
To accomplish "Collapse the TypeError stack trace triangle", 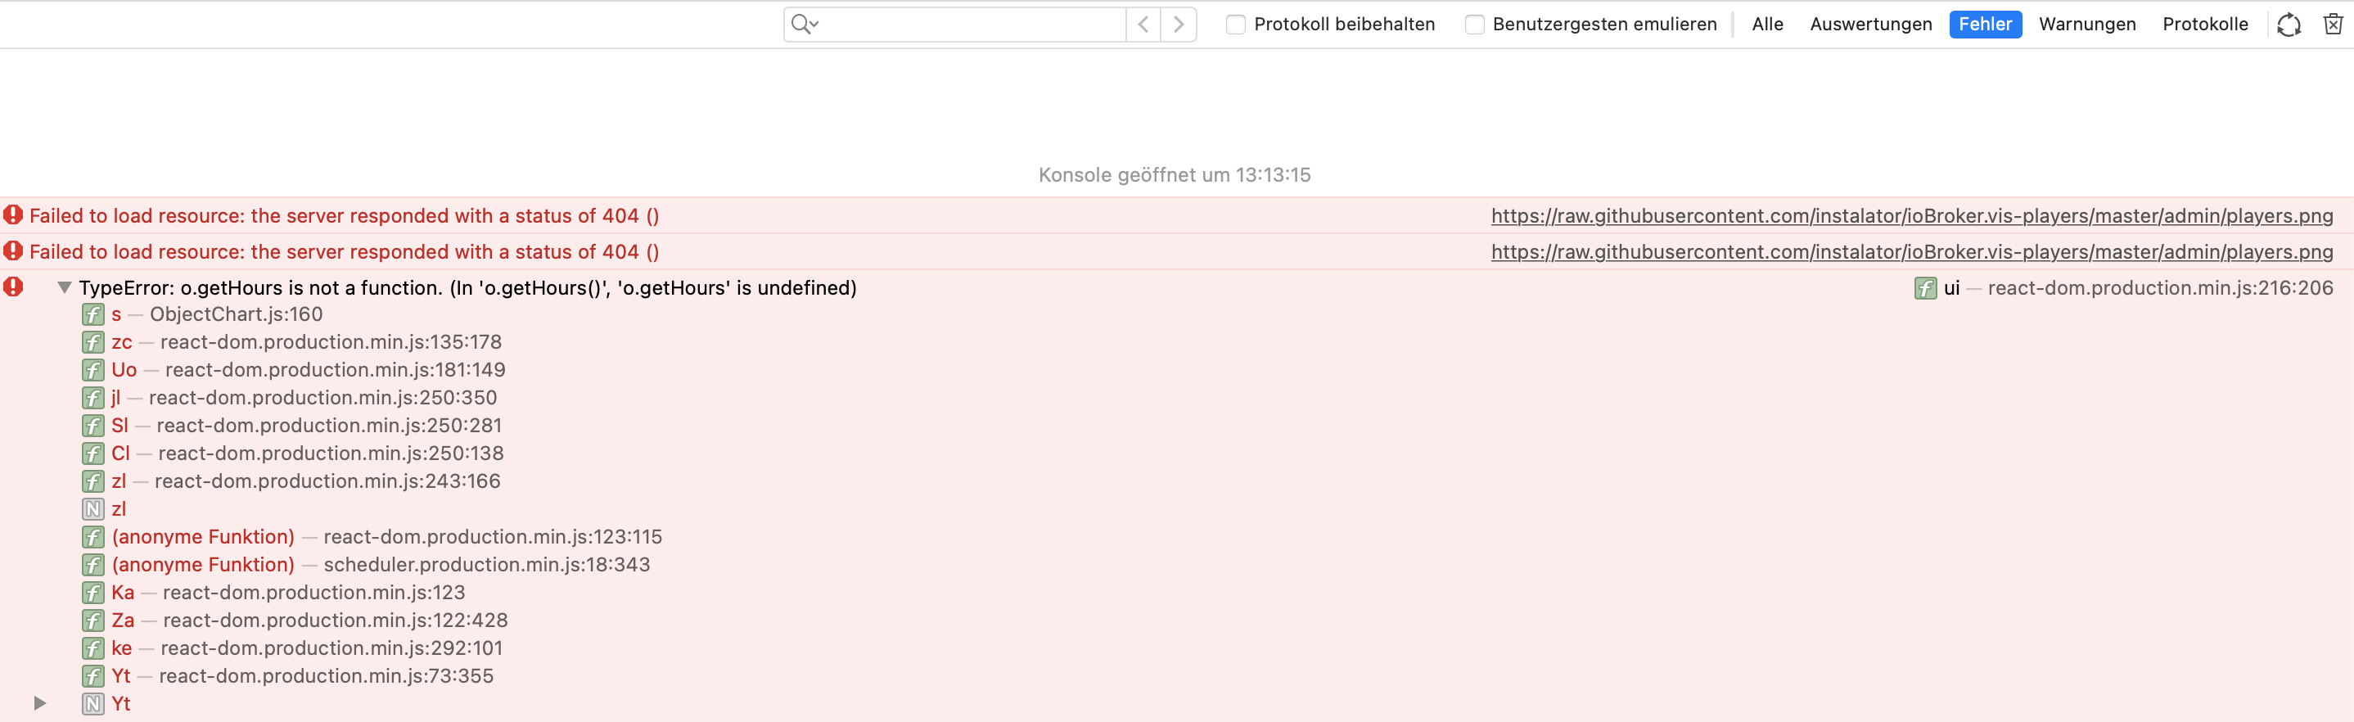I will click(x=64, y=287).
